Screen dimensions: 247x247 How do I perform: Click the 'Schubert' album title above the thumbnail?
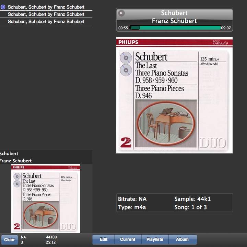coord(9,153)
